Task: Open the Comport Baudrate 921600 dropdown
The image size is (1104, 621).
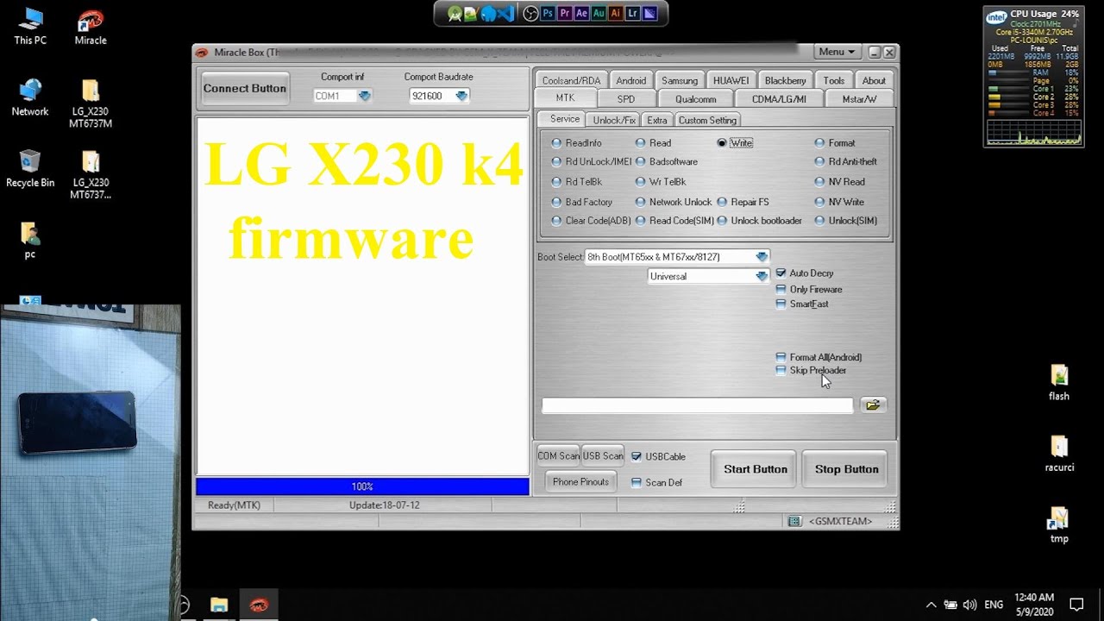Action: point(461,96)
